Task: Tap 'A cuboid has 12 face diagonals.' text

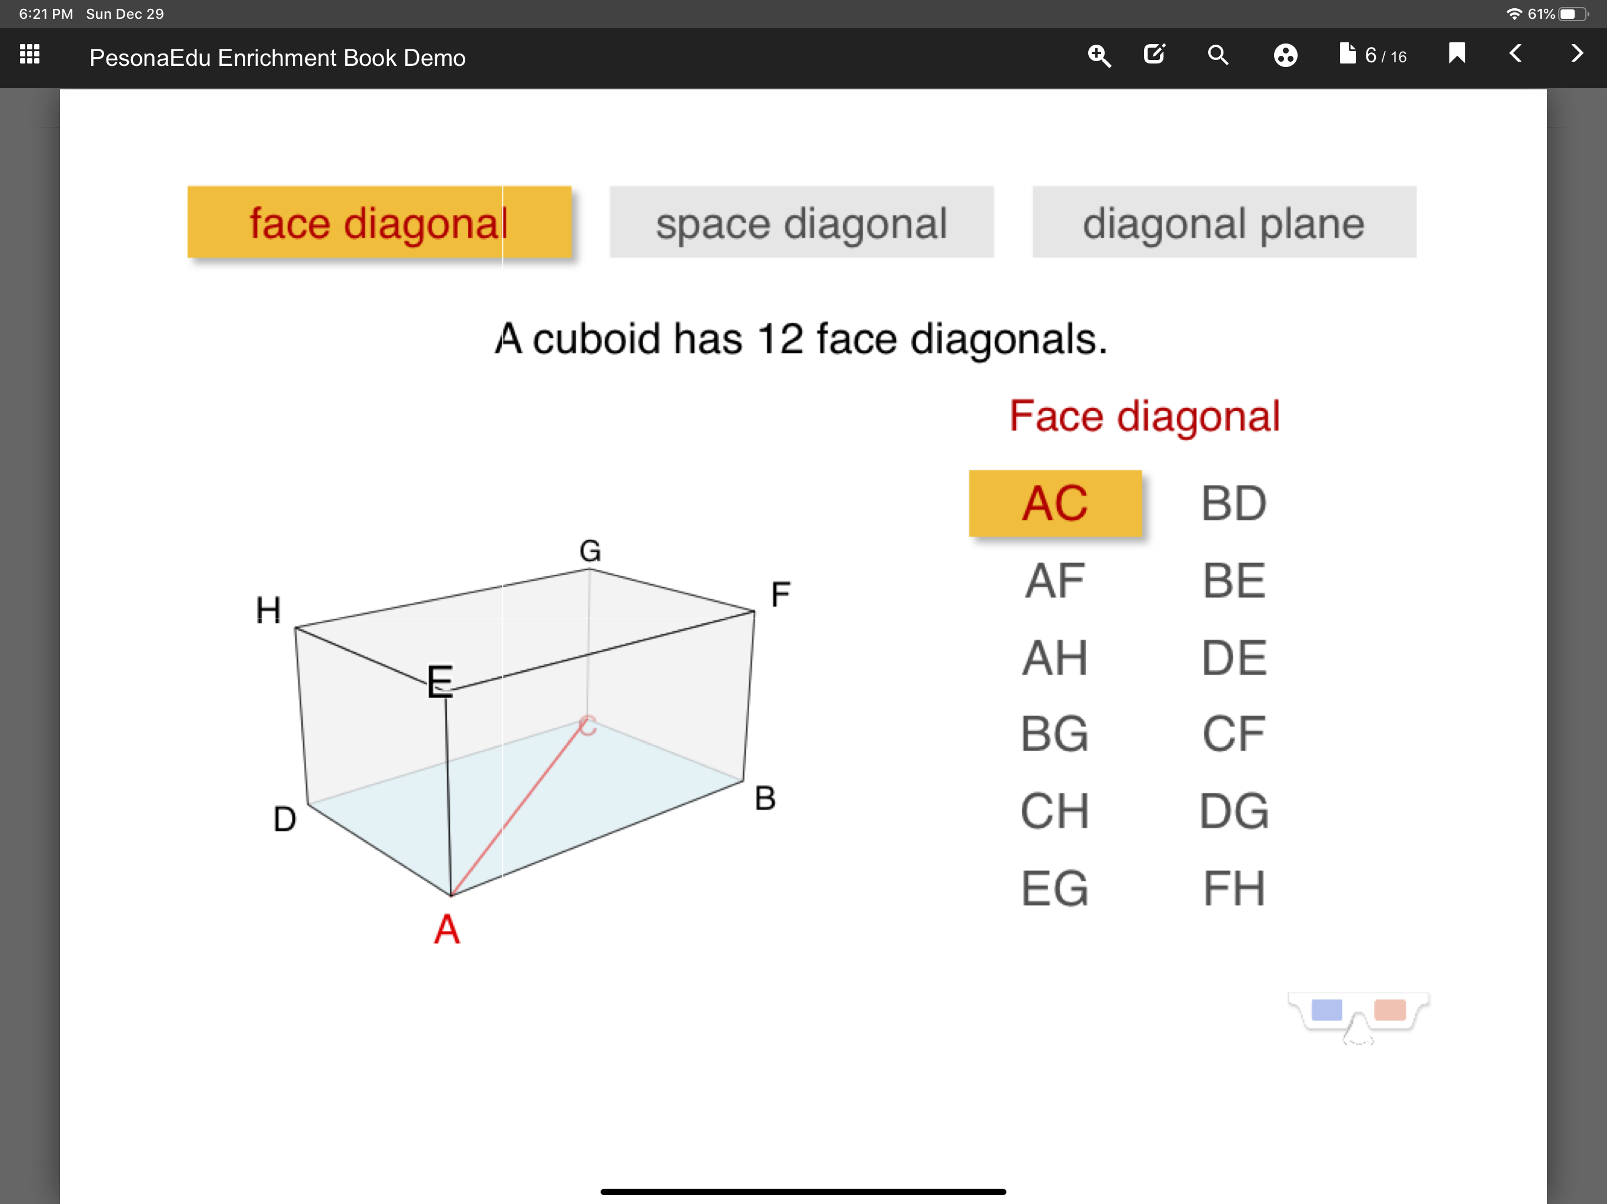Action: tap(801, 339)
